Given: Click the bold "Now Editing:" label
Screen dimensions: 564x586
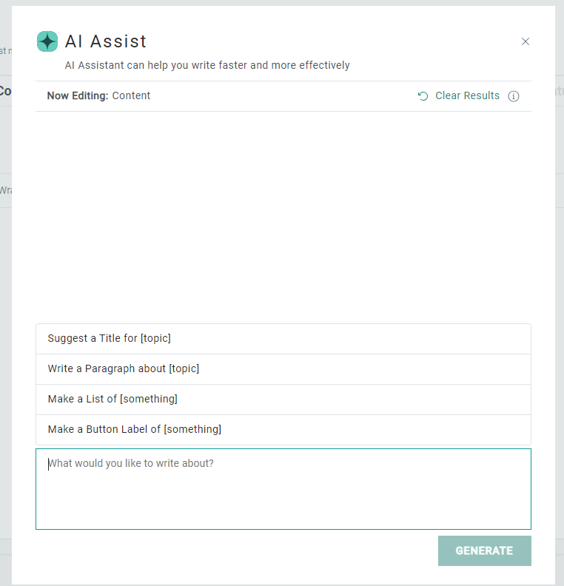Looking at the screenshot, I should pyautogui.click(x=78, y=96).
